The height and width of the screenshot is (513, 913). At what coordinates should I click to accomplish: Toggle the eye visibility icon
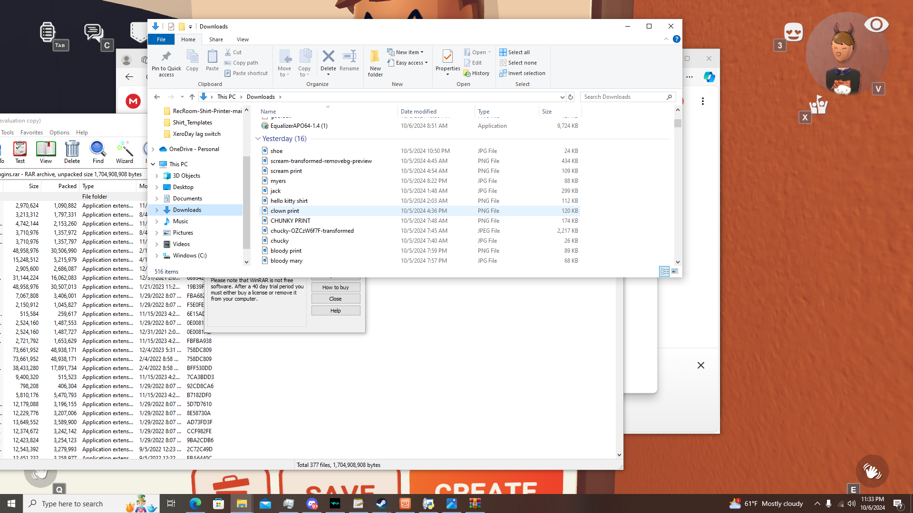(876, 25)
